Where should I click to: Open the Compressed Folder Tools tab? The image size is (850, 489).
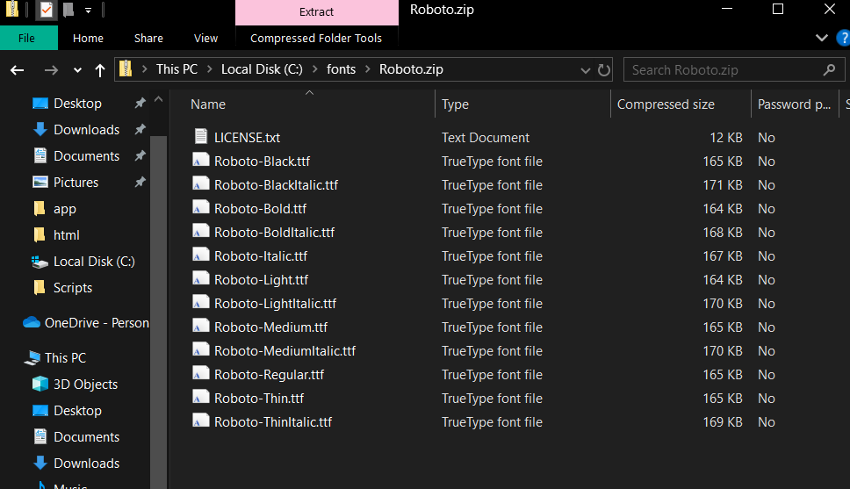(316, 38)
